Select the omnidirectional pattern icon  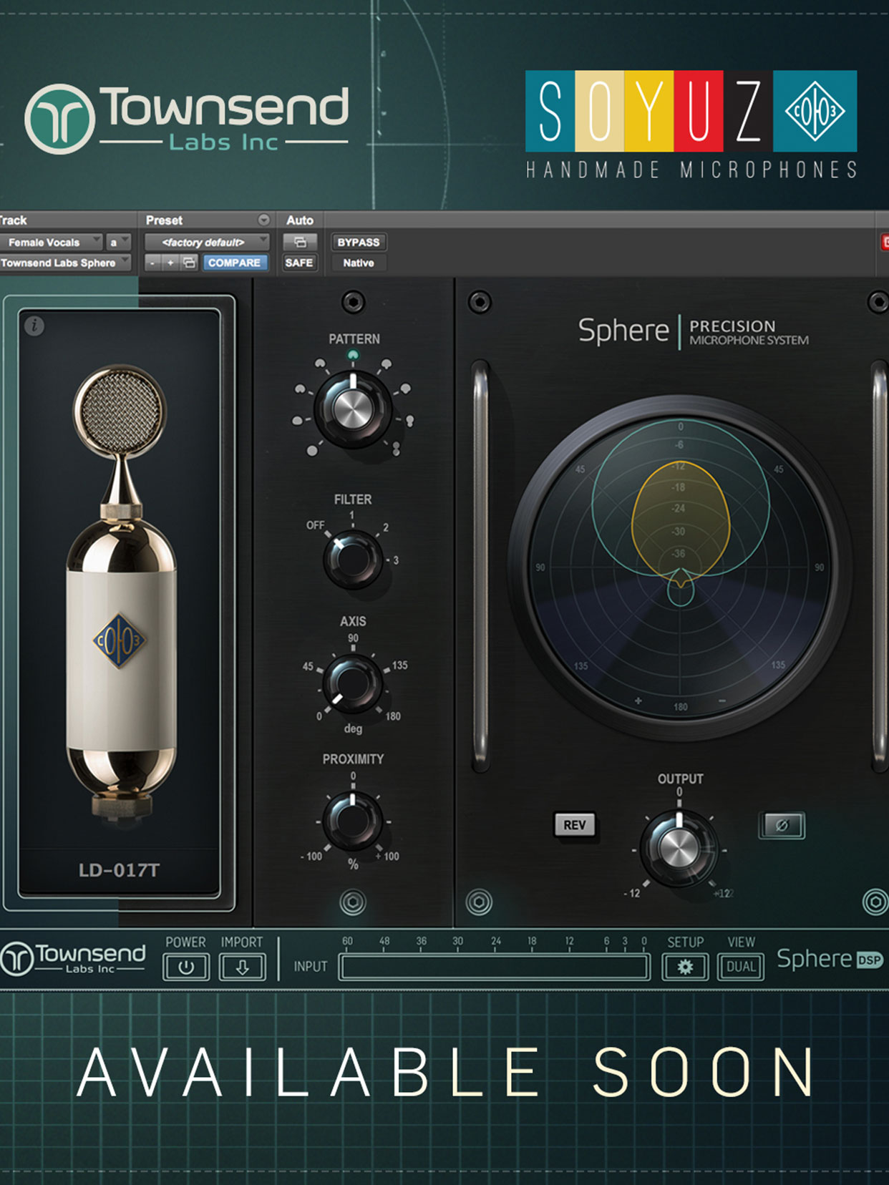point(312,450)
